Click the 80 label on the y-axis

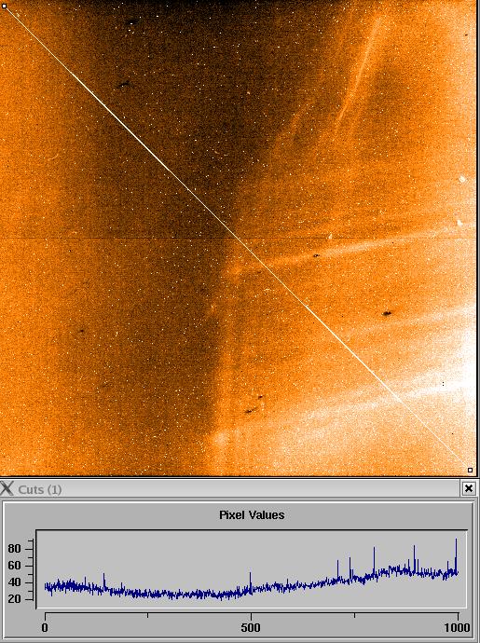pos(14,549)
